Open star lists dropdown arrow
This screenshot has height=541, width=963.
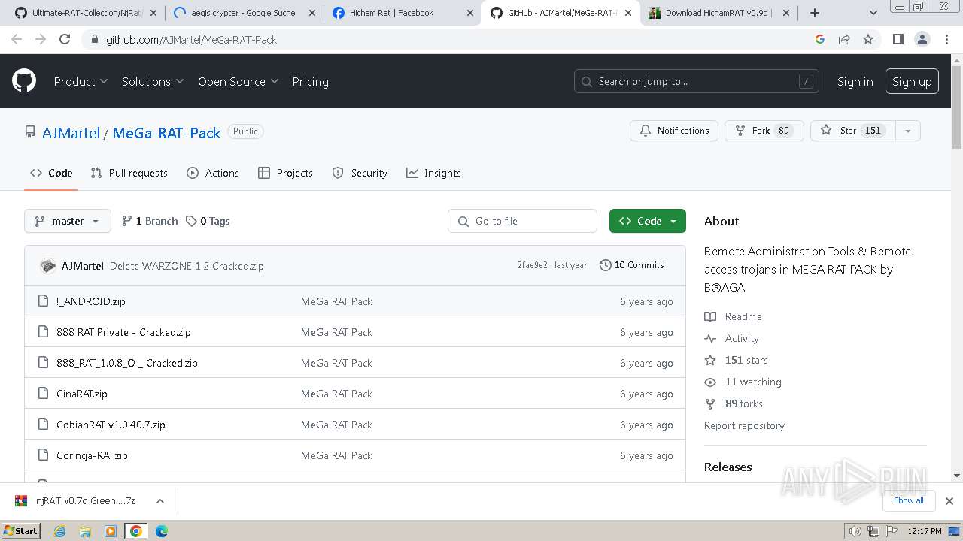[908, 131]
